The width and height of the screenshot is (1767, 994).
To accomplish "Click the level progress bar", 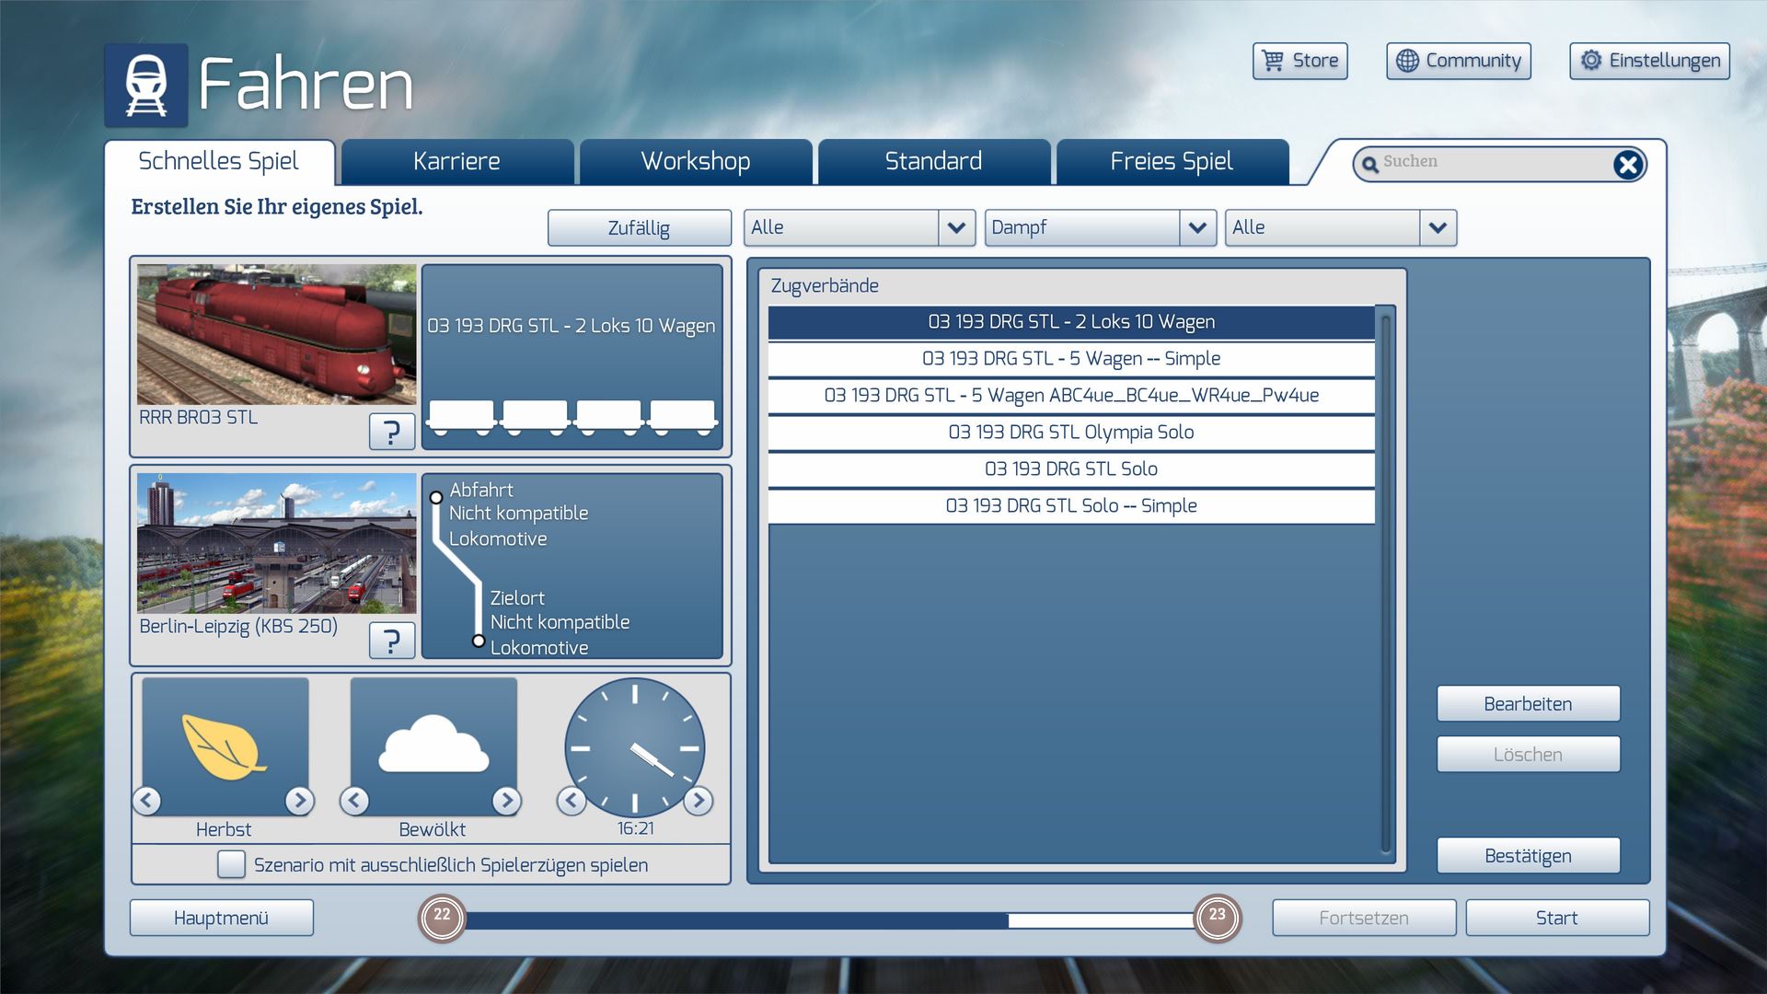I will pos(828,919).
